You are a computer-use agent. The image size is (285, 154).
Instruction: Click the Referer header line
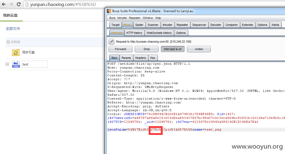click(x=145, y=102)
